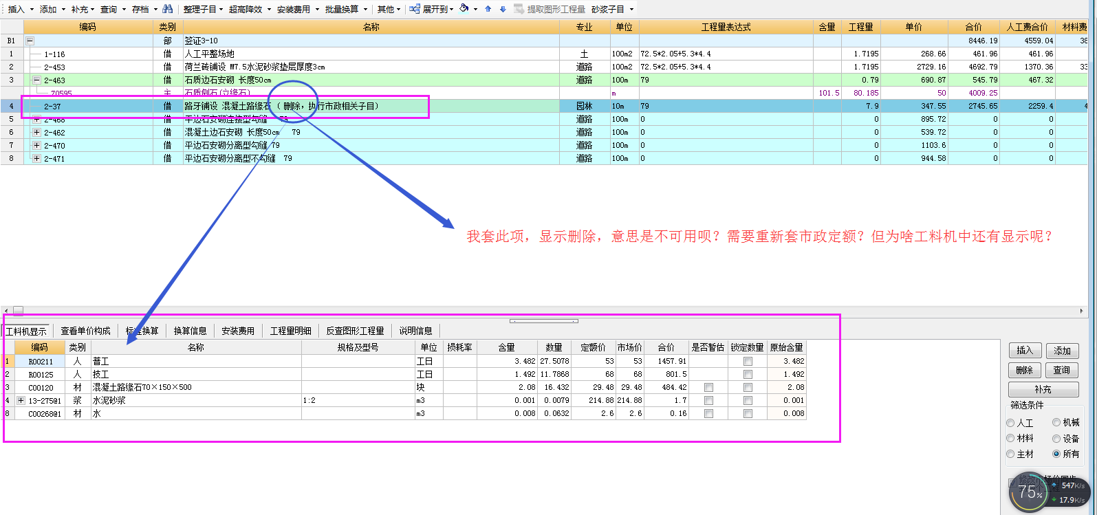The image size is (1097, 515).
Task: Click the 查询 button in side panel
Action: tap(1062, 370)
